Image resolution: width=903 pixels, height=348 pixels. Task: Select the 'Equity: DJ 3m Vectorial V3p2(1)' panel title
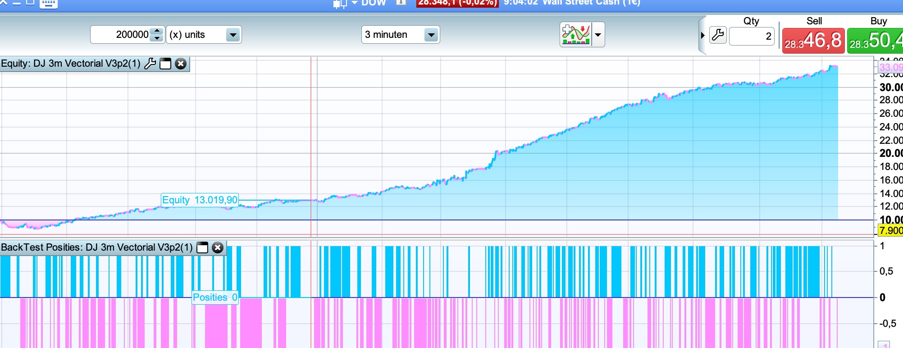tap(71, 64)
